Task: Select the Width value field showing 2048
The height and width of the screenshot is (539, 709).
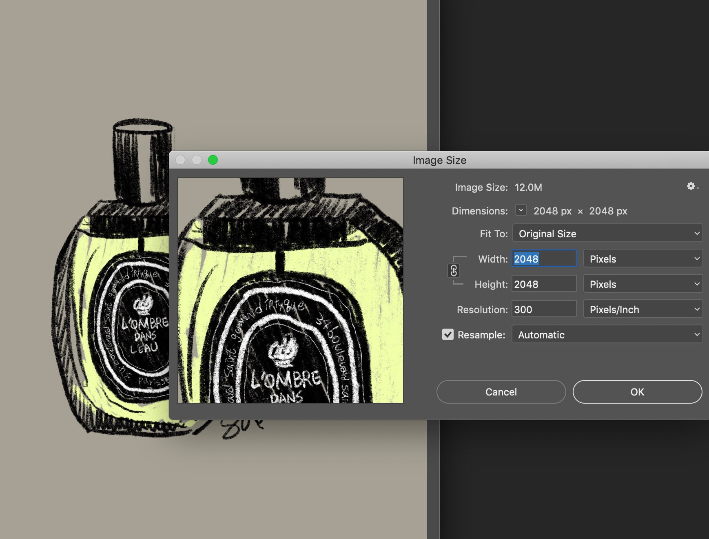Action: tap(544, 258)
